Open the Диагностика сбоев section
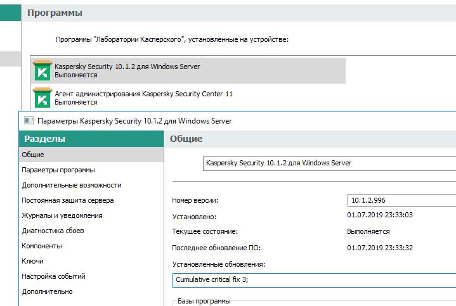456x306 pixels. tap(53, 231)
